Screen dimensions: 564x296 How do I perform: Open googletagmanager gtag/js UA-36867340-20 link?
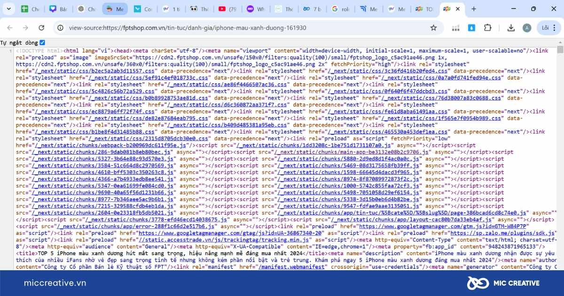point(229,233)
